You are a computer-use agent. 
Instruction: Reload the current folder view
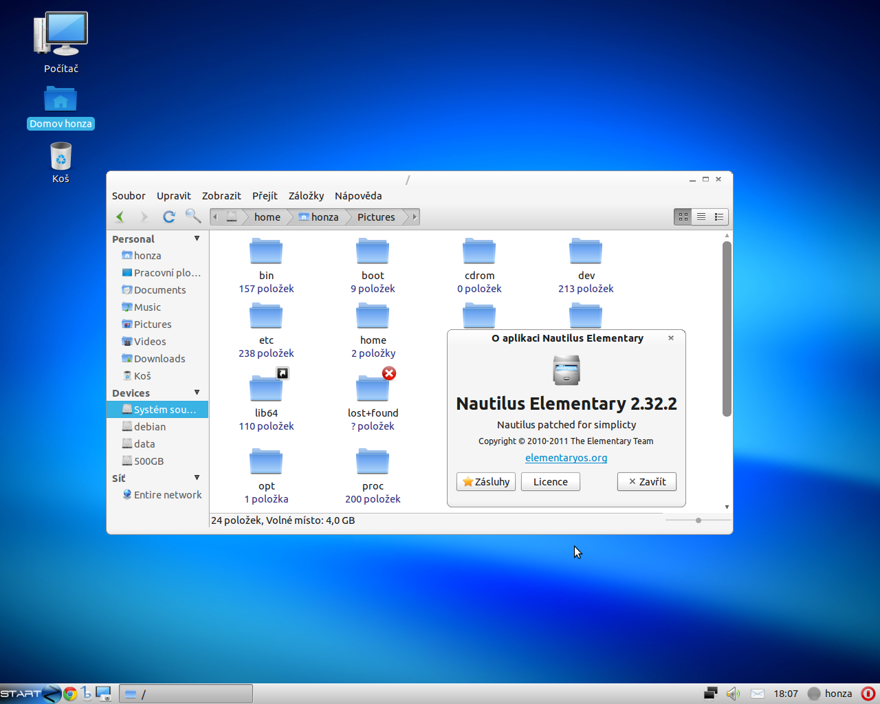pyautogui.click(x=168, y=217)
